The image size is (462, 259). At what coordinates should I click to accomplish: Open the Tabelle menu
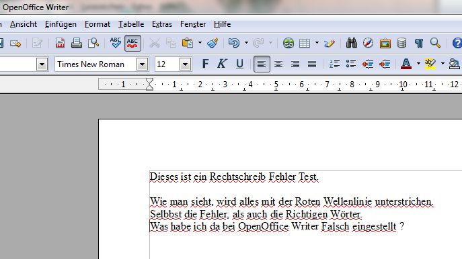click(131, 24)
